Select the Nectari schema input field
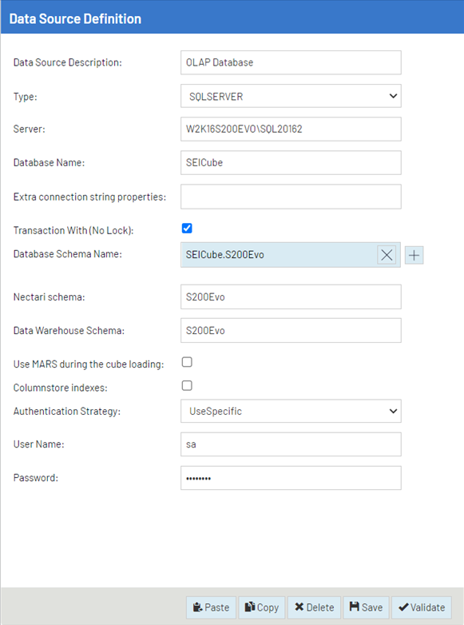Screen dimensions: 464x625 [291, 297]
